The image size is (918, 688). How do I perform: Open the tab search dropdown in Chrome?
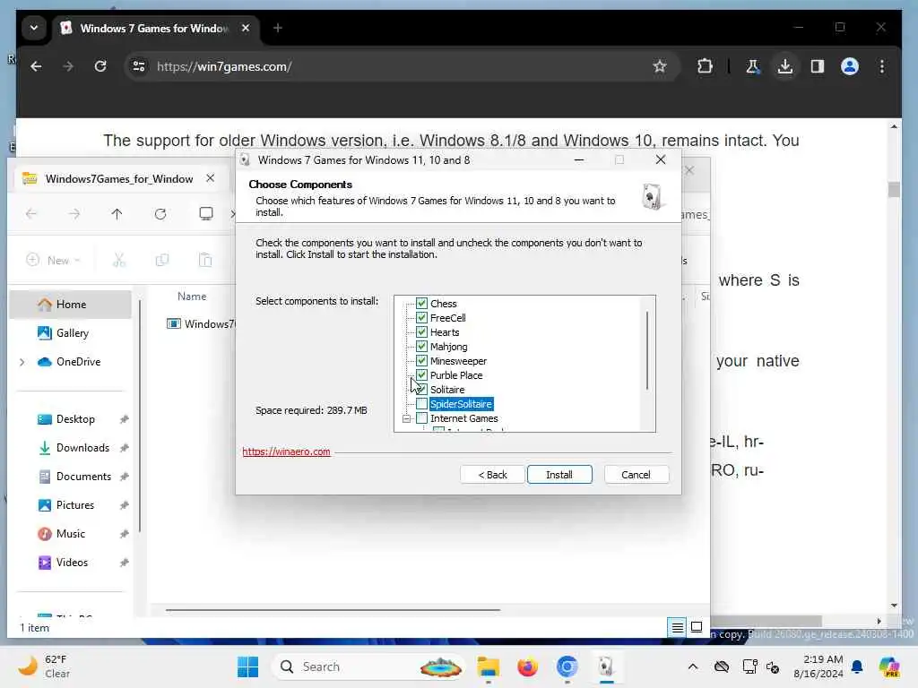click(x=34, y=28)
